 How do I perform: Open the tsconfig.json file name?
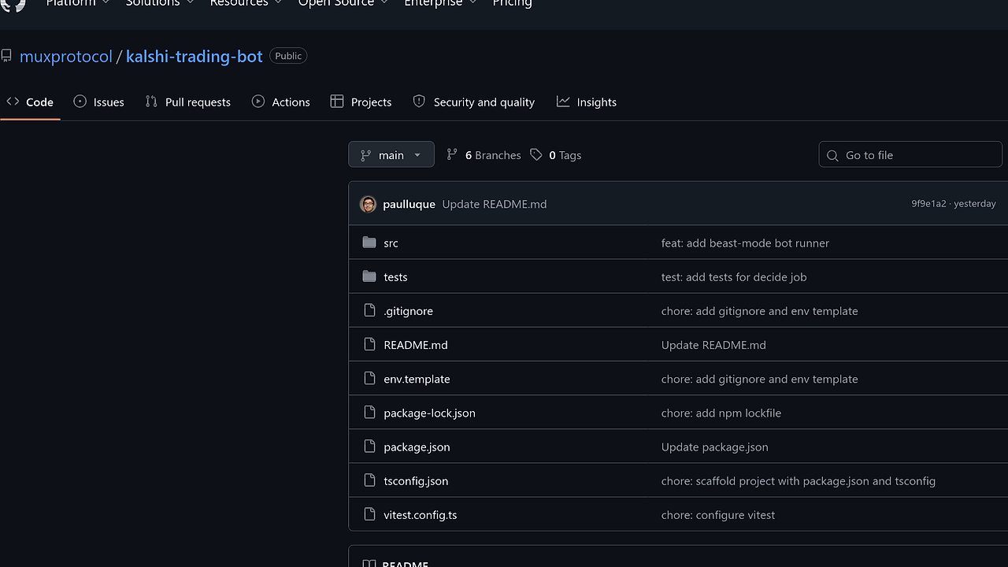tap(416, 480)
